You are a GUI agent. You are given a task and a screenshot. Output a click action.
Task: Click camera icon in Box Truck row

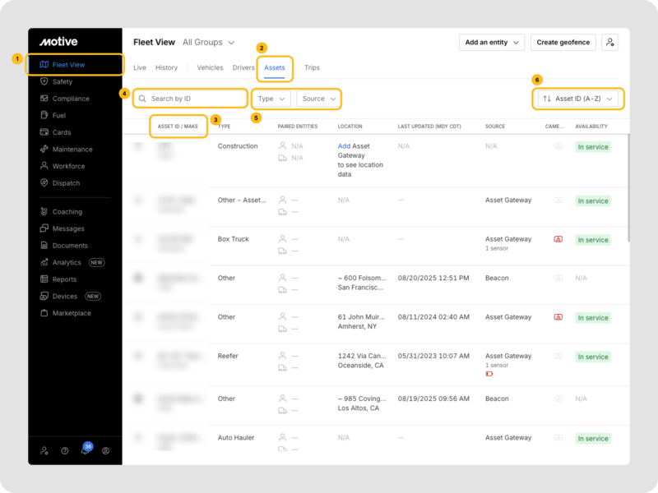558,239
